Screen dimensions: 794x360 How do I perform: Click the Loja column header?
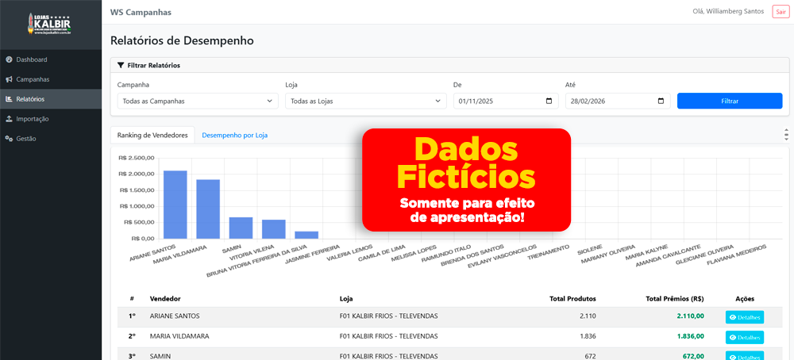pos(346,299)
